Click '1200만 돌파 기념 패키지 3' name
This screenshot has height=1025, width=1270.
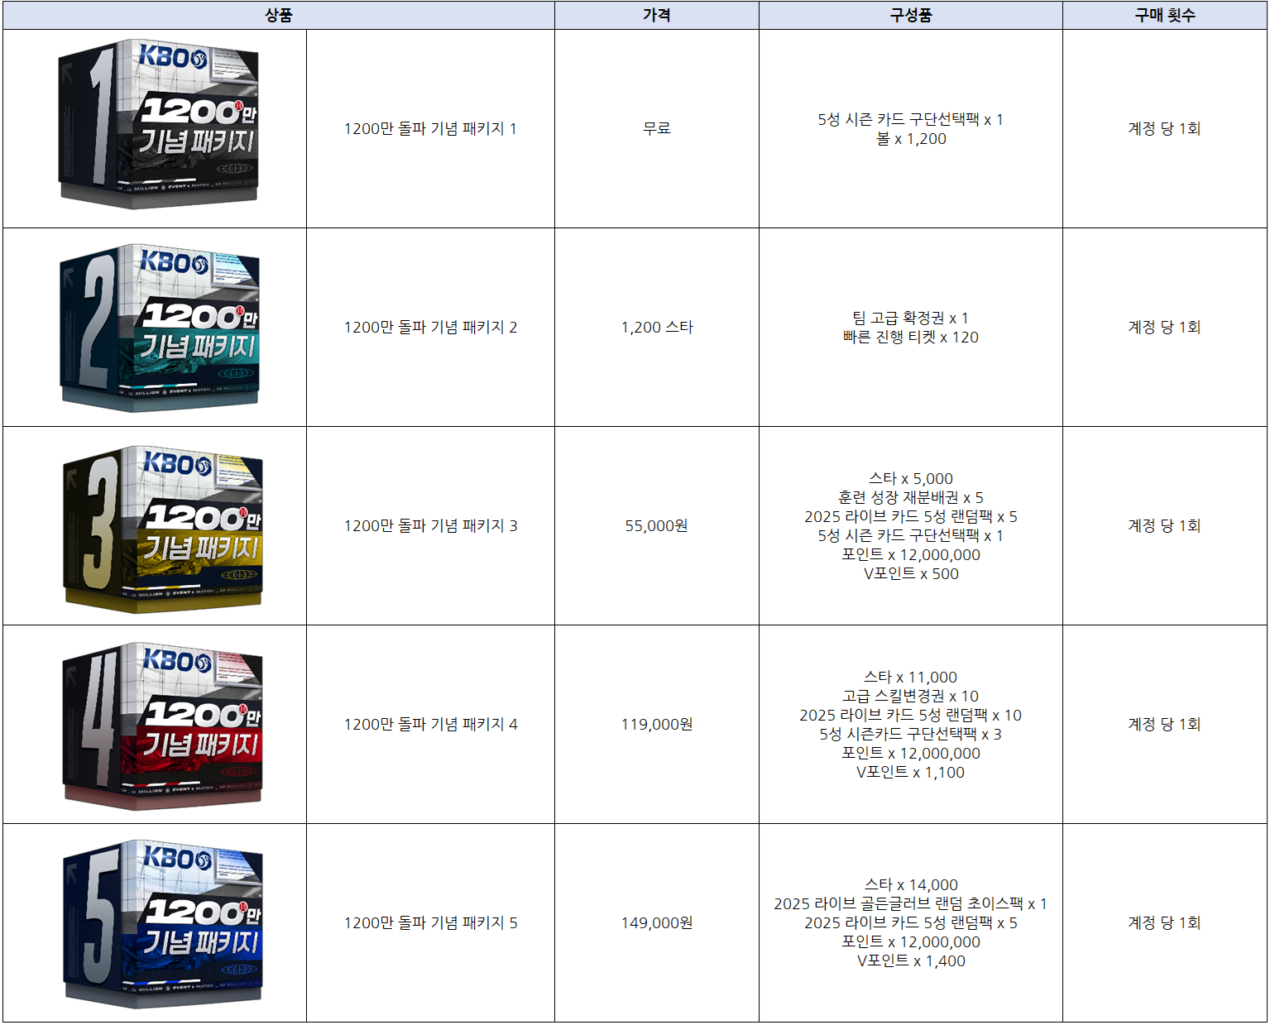430,526
